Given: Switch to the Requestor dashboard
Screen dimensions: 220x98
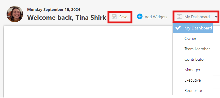Looking at the screenshot, I should pos(193,91).
